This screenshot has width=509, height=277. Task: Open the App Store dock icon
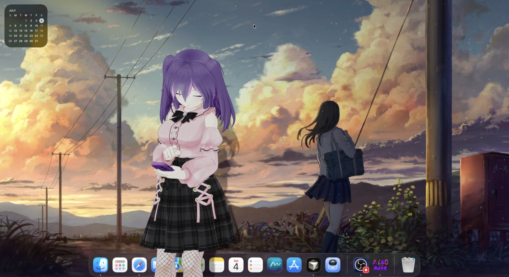(x=294, y=265)
